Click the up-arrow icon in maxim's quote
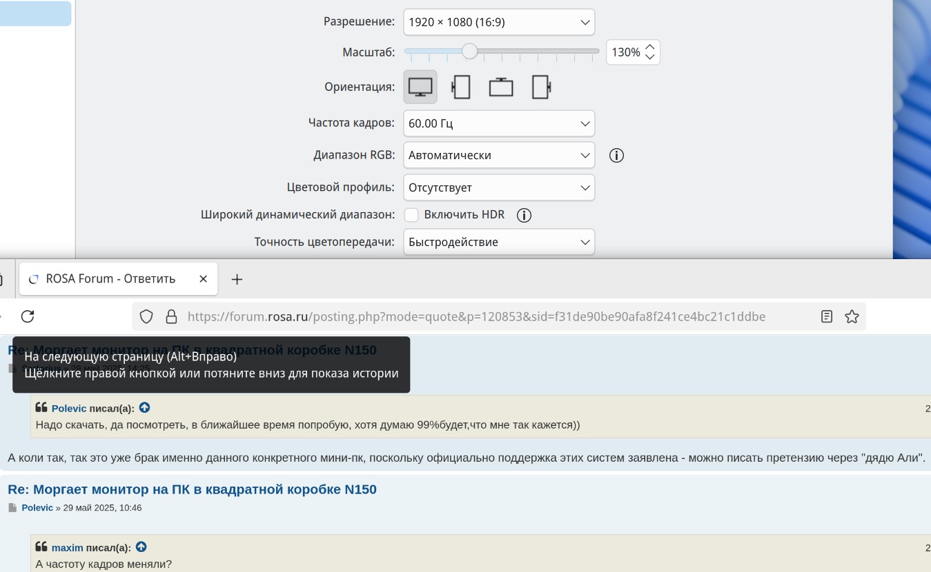Screen dimensions: 931x572 click(141, 547)
